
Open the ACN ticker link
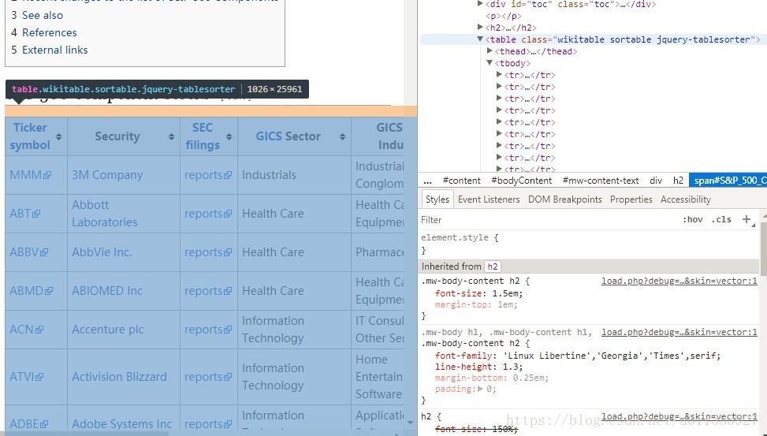coord(27,330)
